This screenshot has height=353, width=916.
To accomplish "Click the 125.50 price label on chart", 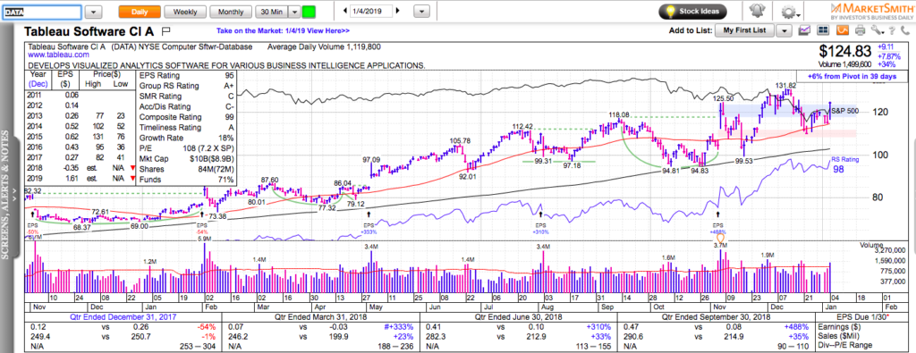I will coord(723,98).
